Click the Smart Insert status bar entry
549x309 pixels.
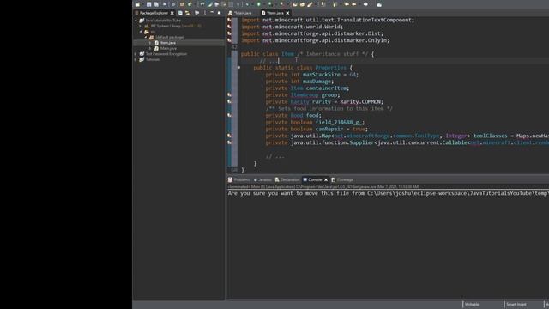pos(516,305)
